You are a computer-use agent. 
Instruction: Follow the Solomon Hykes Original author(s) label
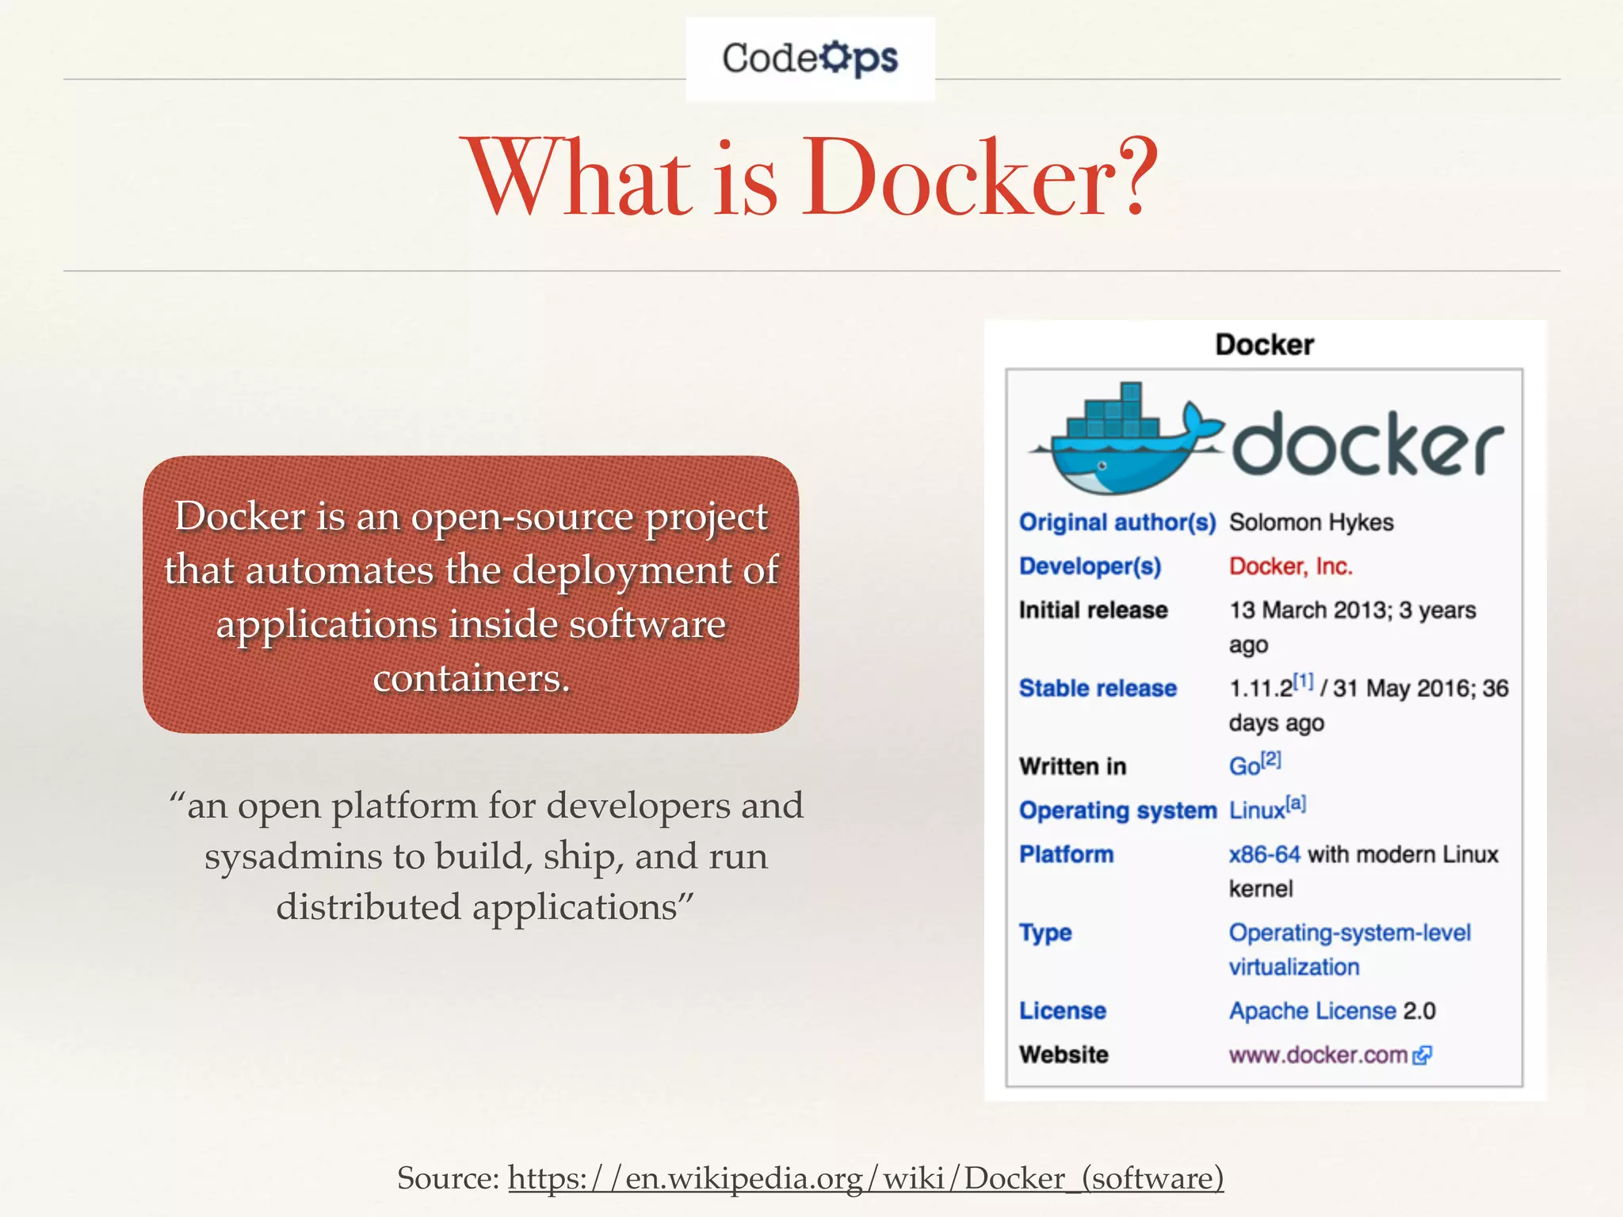[1117, 522]
